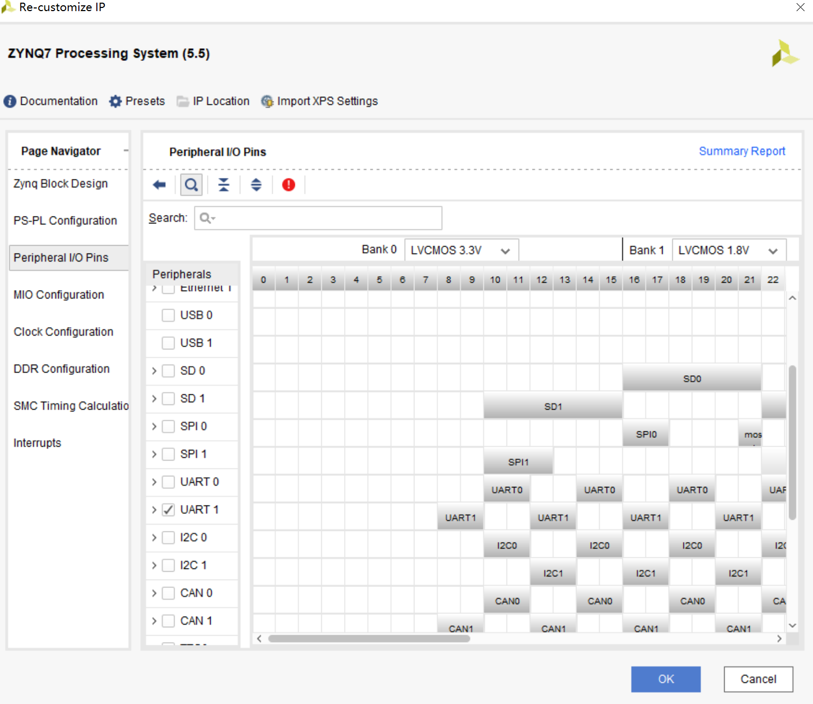Screen dimensions: 813x704
Task: Expand the SD 1 tree row
Action: coord(154,399)
